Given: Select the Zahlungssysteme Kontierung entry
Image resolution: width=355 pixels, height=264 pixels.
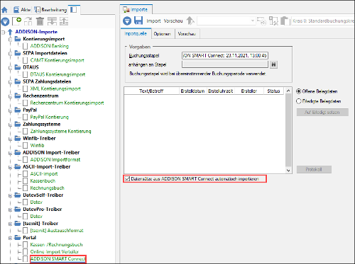Looking at the screenshot, I should point(60,131).
